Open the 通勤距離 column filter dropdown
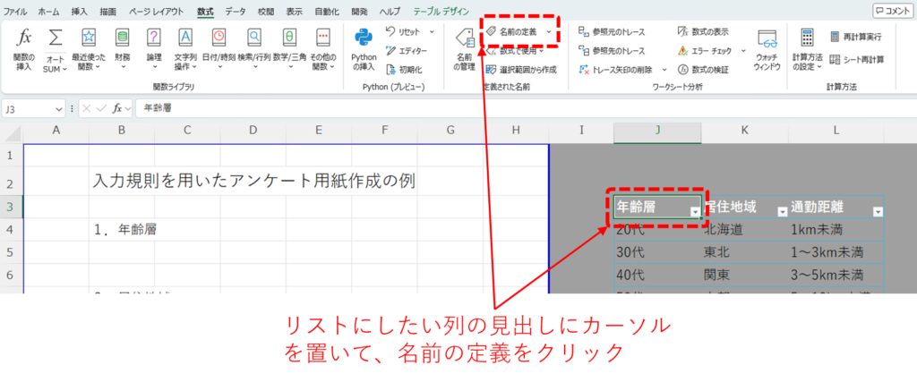 [x=877, y=212]
